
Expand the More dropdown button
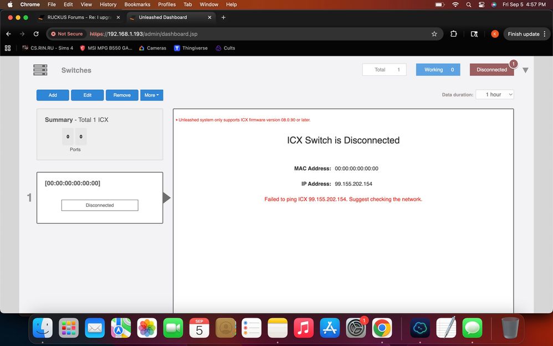tap(151, 95)
